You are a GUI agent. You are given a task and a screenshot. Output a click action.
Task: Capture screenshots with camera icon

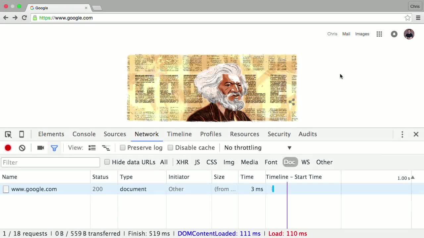[41, 148]
